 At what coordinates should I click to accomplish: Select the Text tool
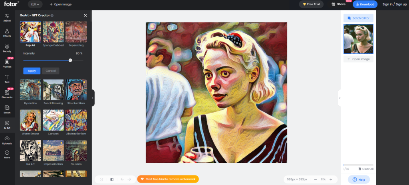coord(7,79)
